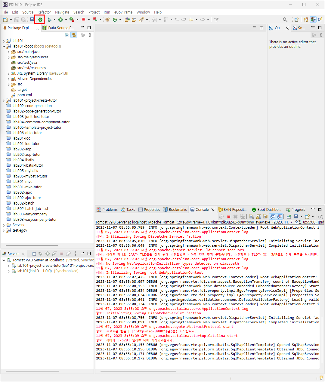This screenshot has width=325, height=382.
Task: Click the New wizard icon in main toolbar
Action: tap(5, 20)
